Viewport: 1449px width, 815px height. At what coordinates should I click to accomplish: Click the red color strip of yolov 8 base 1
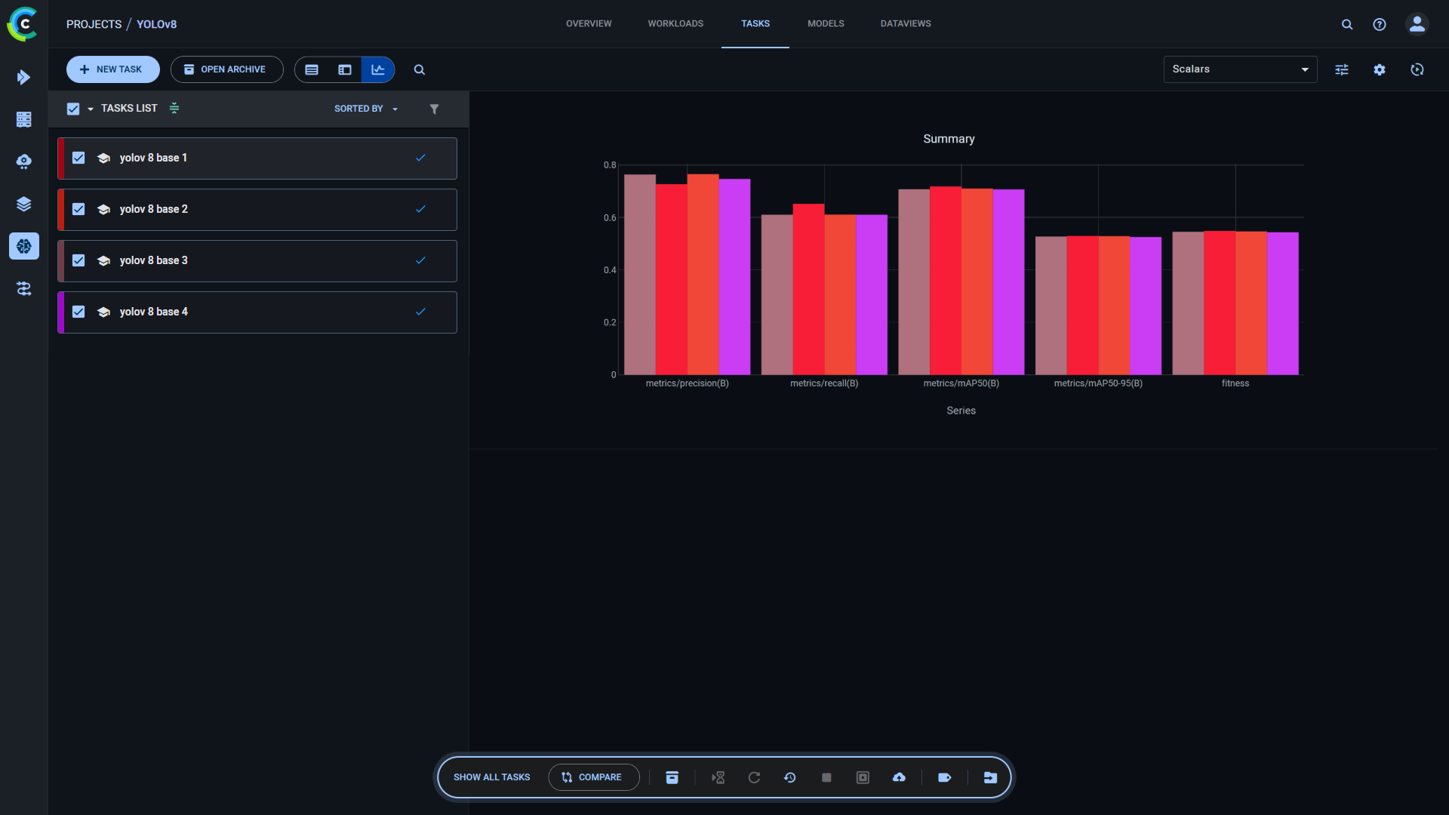click(x=61, y=158)
